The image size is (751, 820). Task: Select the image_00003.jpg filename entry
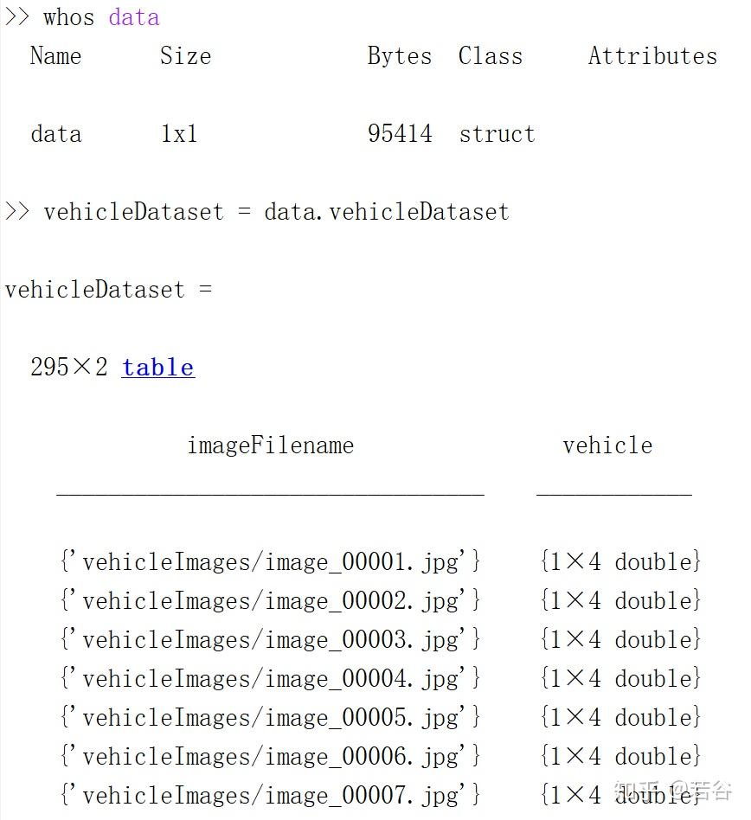pos(271,639)
